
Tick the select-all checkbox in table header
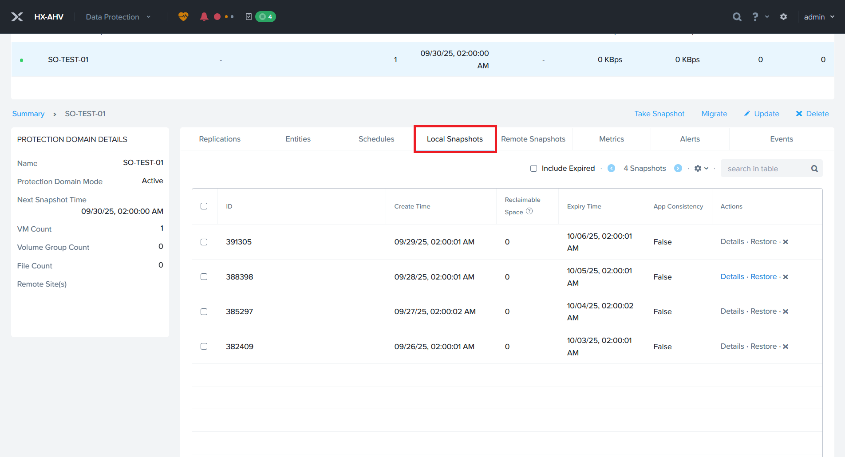(x=204, y=206)
